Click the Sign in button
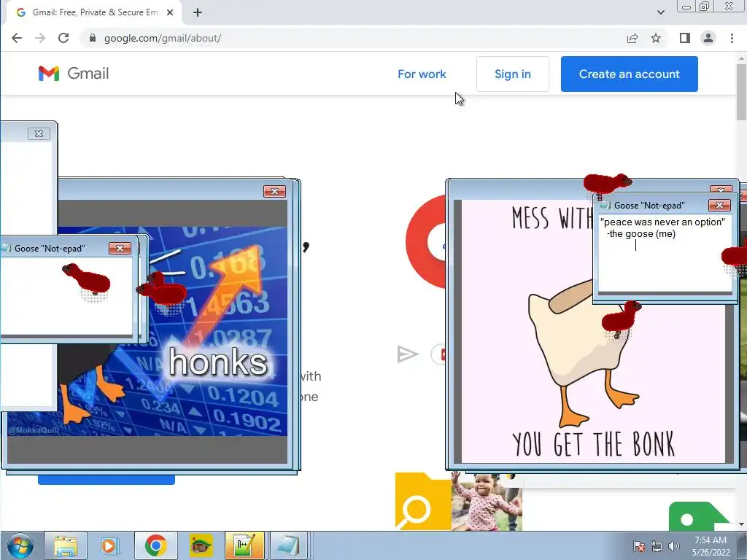Viewport: 747px width, 560px height. click(x=513, y=74)
